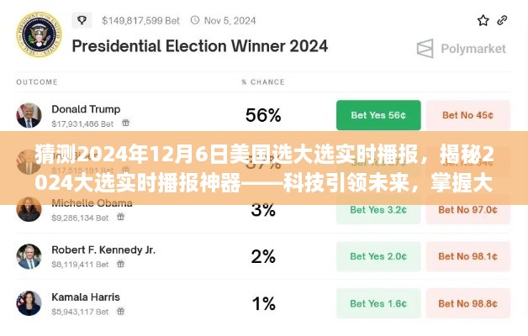Copy link using the chain icon

click(502, 20)
